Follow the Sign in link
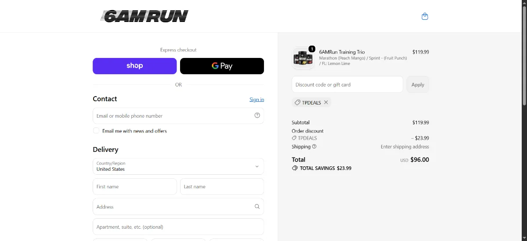The width and height of the screenshot is (527, 241). click(x=257, y=100)
